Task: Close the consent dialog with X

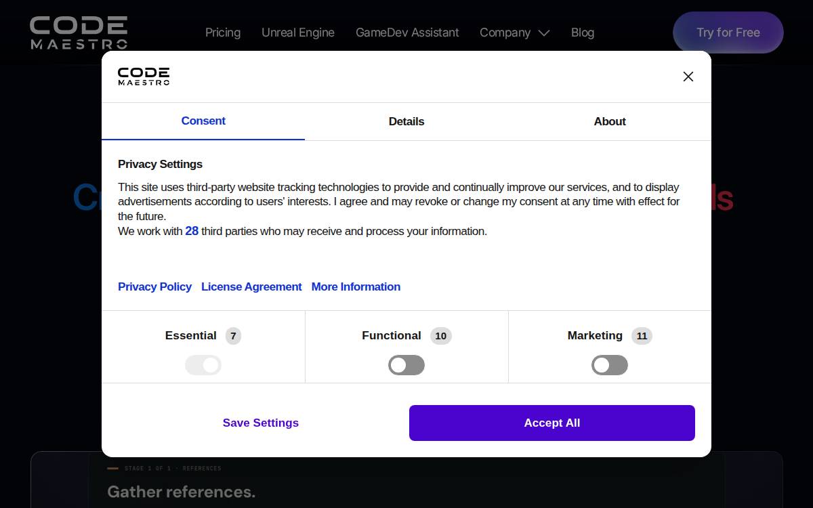Action: point(688,77)
